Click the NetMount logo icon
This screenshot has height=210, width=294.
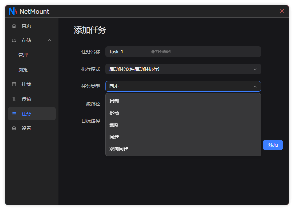click(13, 11)
